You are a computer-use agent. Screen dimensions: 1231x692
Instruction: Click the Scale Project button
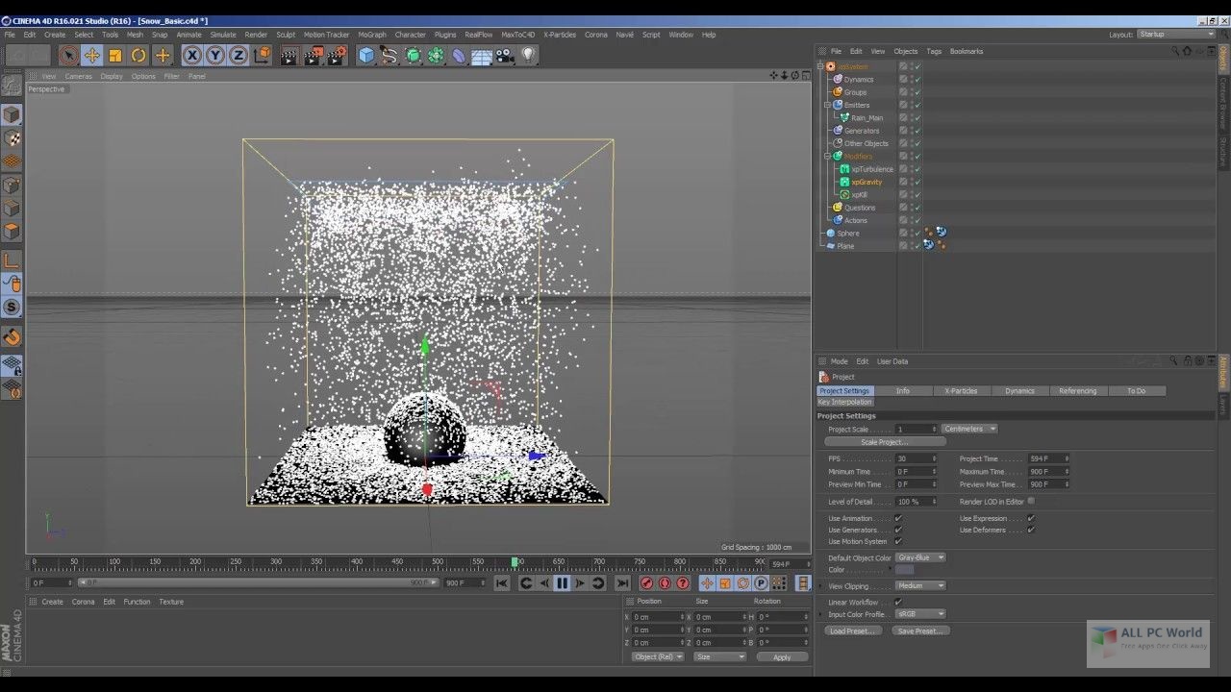click(885, 442)
